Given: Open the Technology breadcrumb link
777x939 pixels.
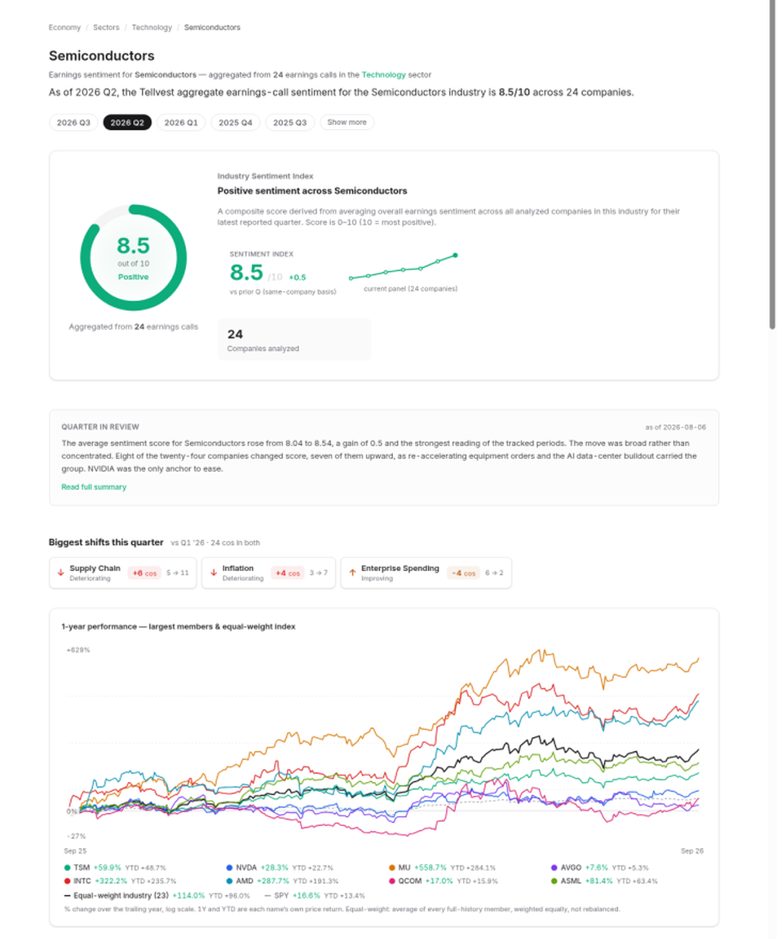Looking at the screenshot, I should point(152,27).
